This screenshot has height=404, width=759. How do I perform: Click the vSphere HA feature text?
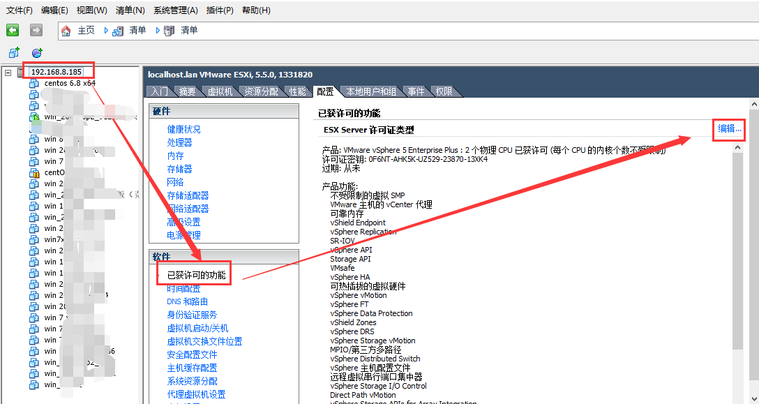pos(350,277)
